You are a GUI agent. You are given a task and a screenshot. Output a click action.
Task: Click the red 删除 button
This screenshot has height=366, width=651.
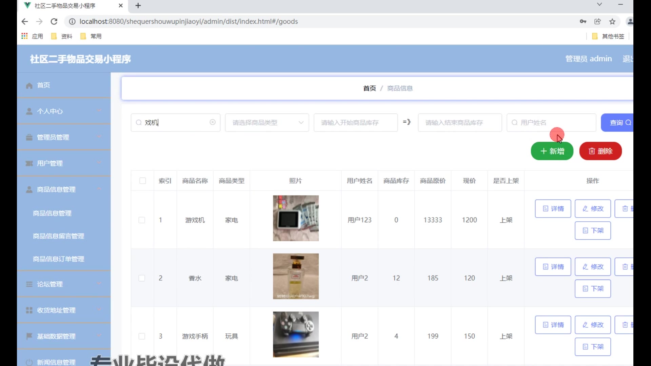click(600, 151)
